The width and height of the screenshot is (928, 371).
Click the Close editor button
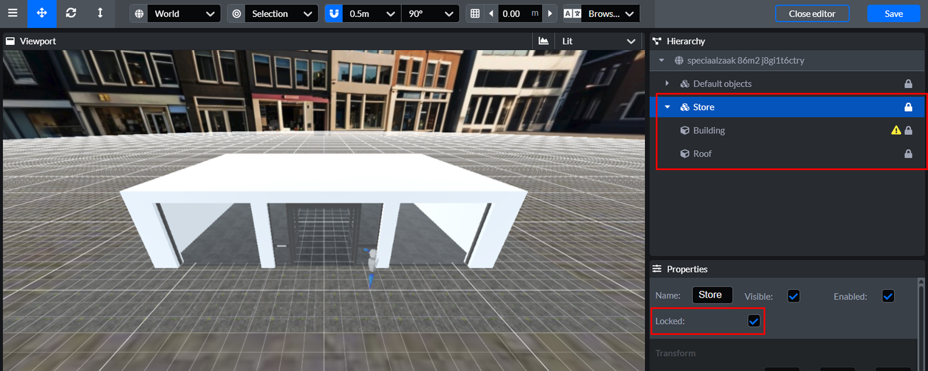(812, 14)
